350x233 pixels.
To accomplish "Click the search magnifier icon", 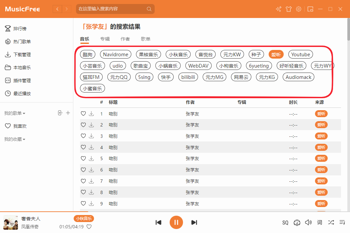I will point(149,9).
